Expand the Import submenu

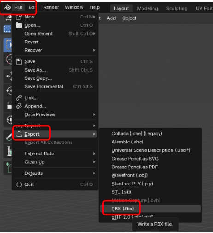point(55,125)
